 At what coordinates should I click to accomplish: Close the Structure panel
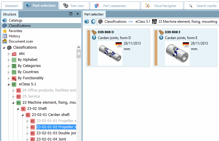[78, 14]
